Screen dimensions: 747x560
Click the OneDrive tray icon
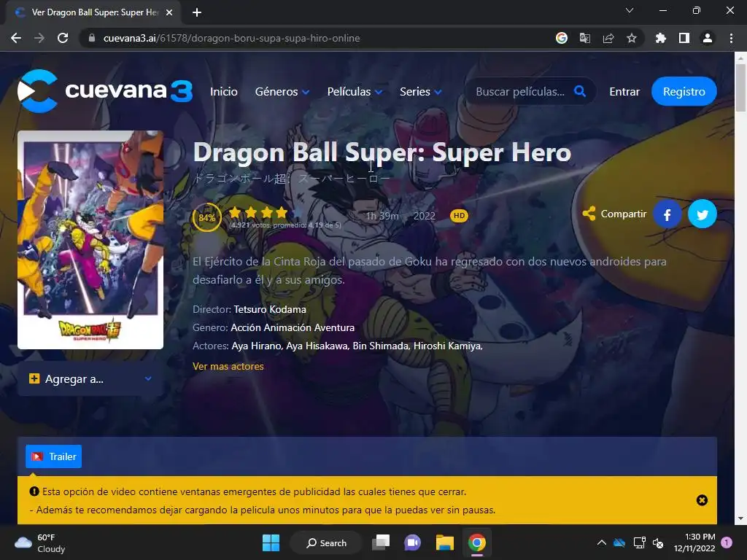[619, 542]
